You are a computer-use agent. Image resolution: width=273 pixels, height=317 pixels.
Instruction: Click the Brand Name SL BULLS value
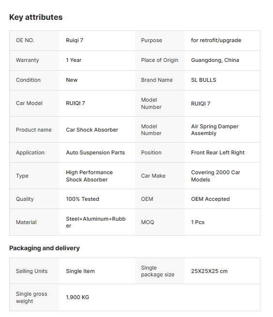point(203,80)
